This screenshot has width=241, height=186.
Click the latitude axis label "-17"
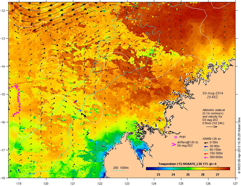3,150
